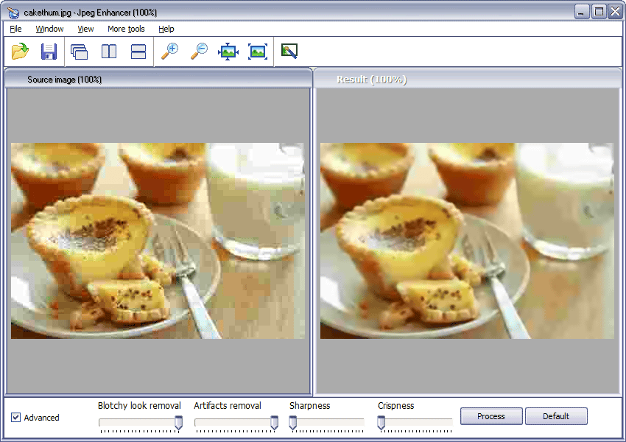
Task: Save the result with the floppy disk icon
Action: click(49, 52)
